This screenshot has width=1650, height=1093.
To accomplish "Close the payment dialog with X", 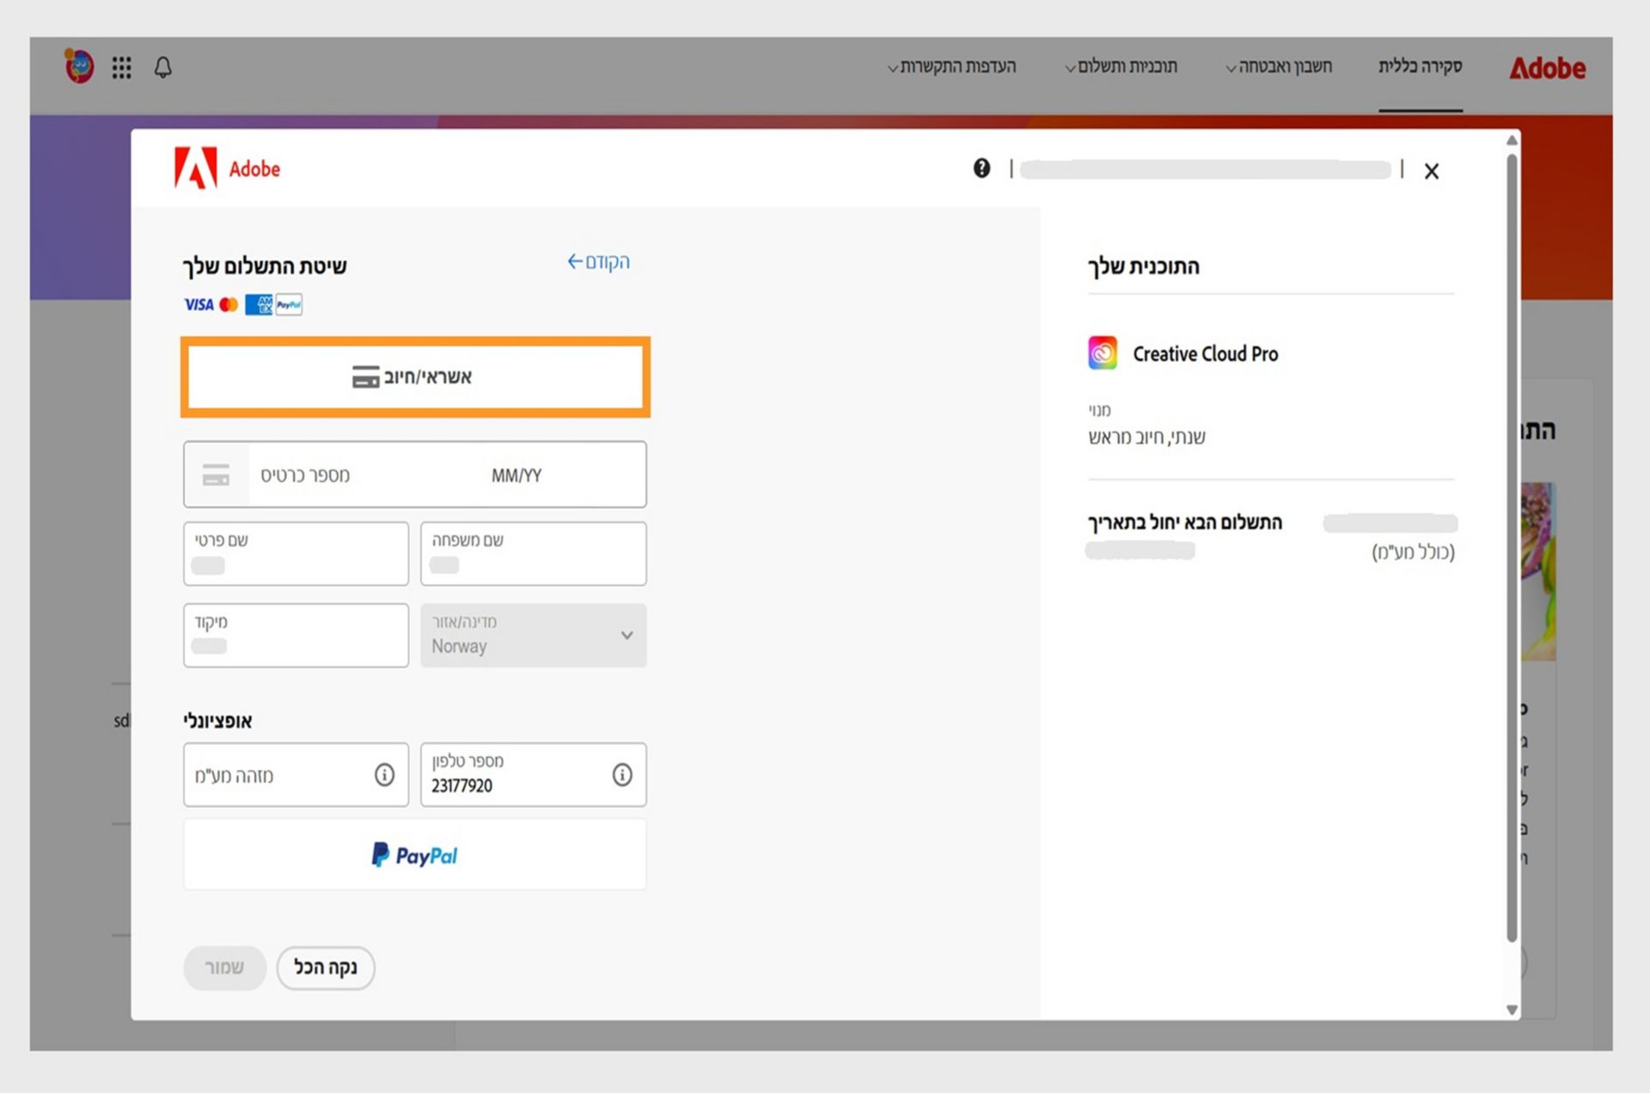I will [1432, 171].
